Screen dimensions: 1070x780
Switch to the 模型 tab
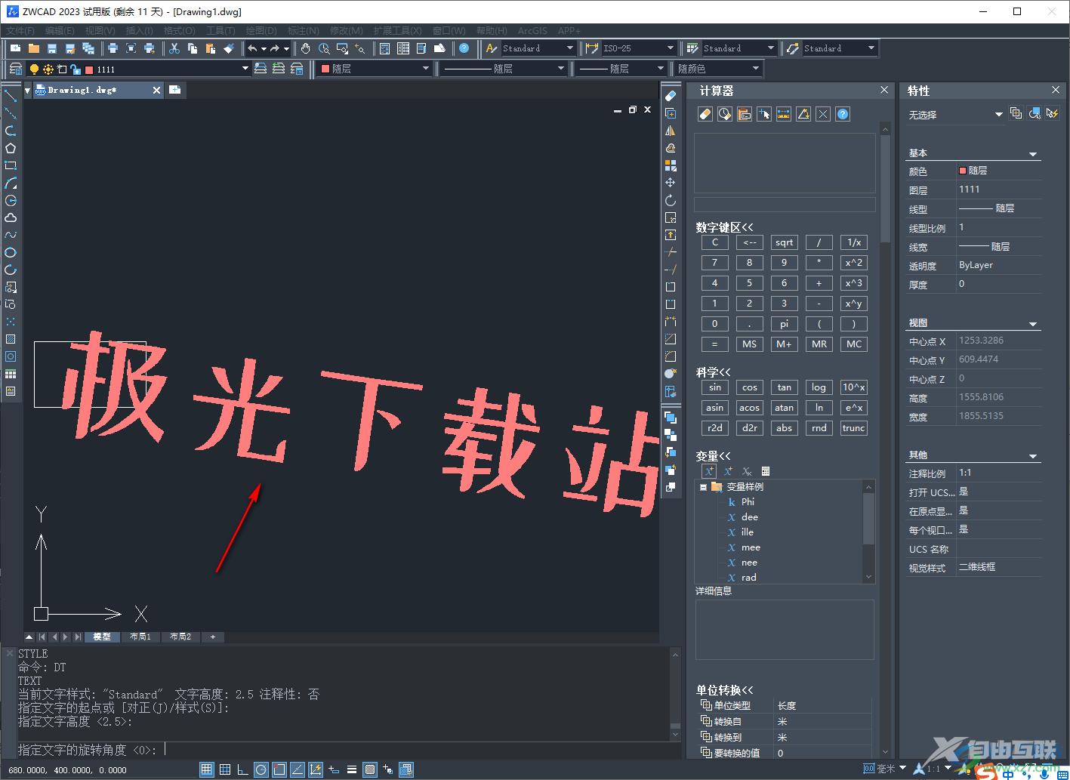point(102,637)
